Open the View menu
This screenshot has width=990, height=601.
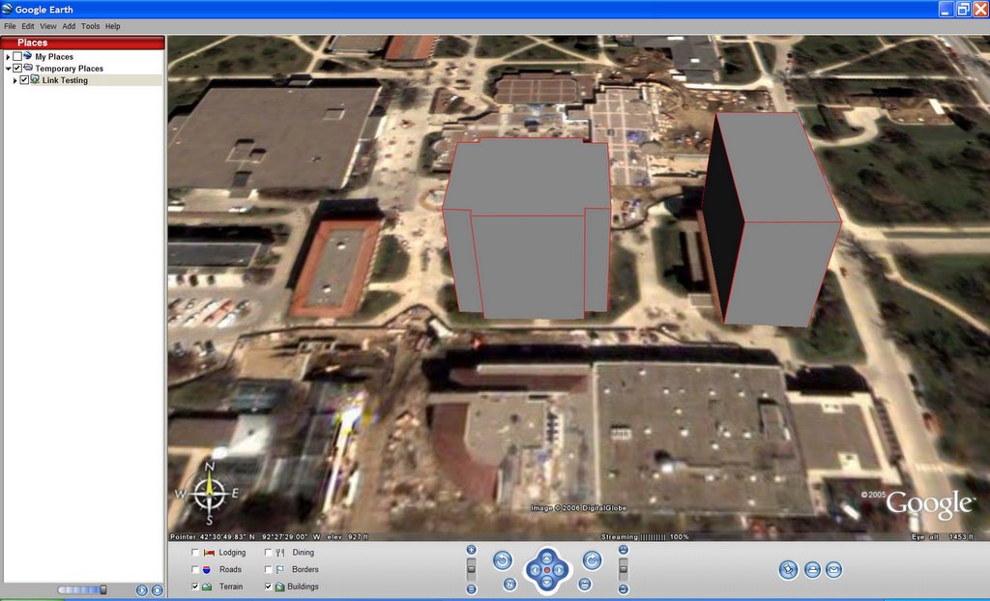point(48,26)
